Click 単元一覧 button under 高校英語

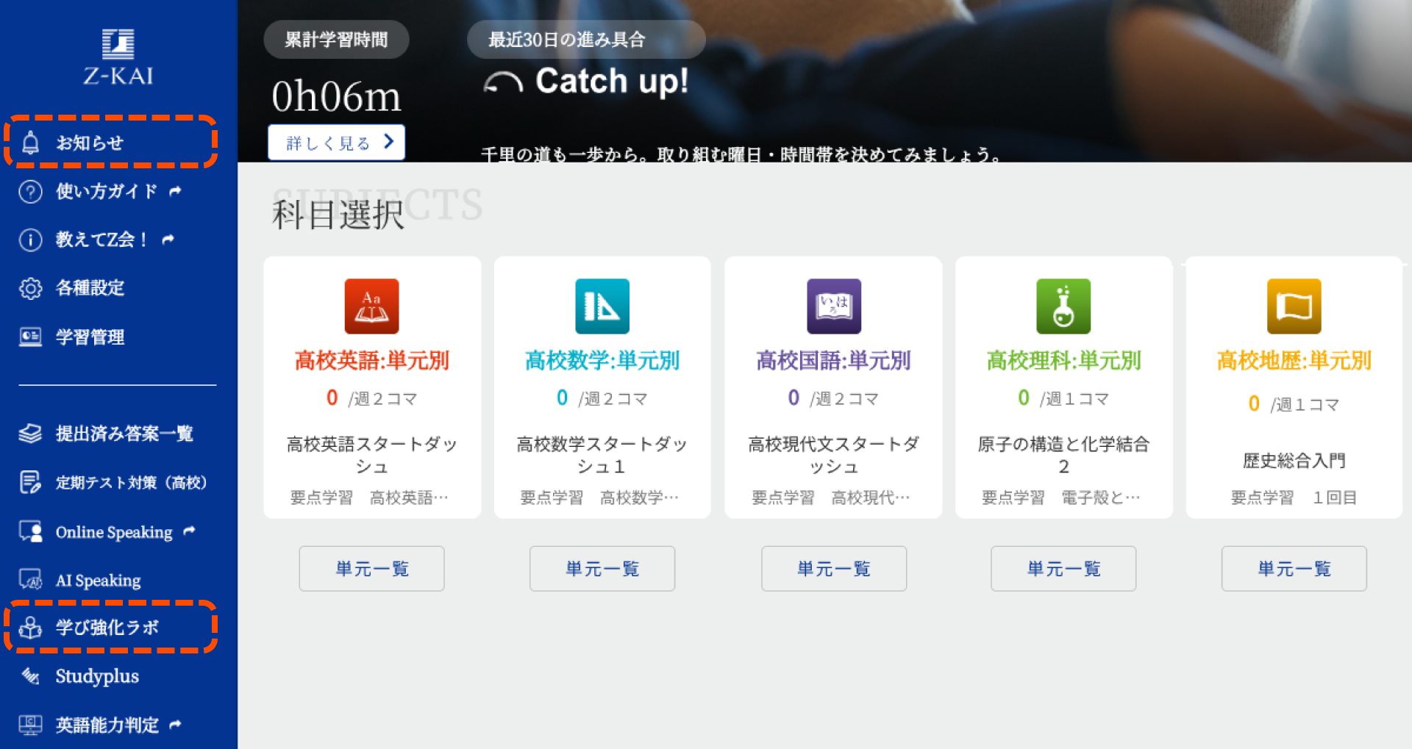(x=371, y=568)
